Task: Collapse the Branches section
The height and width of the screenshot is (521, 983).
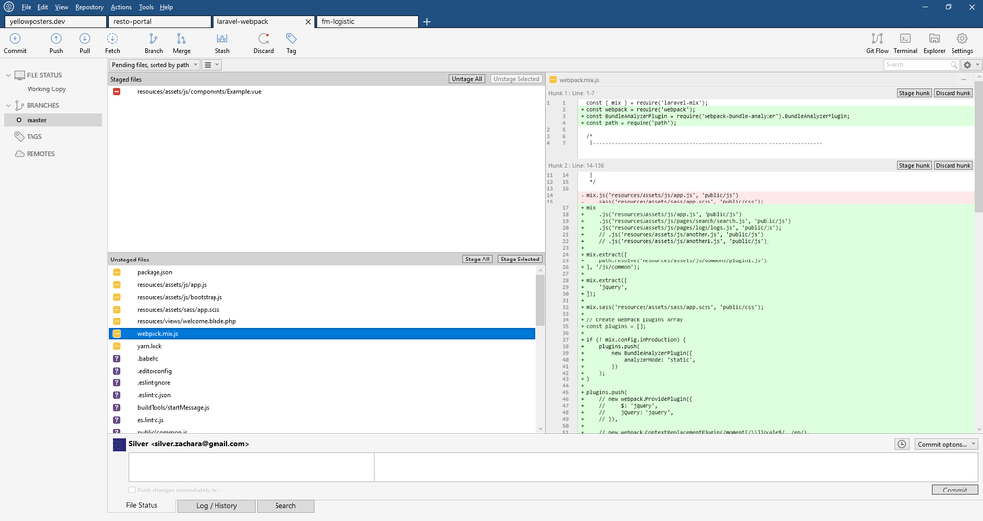Action: [8, 106]
